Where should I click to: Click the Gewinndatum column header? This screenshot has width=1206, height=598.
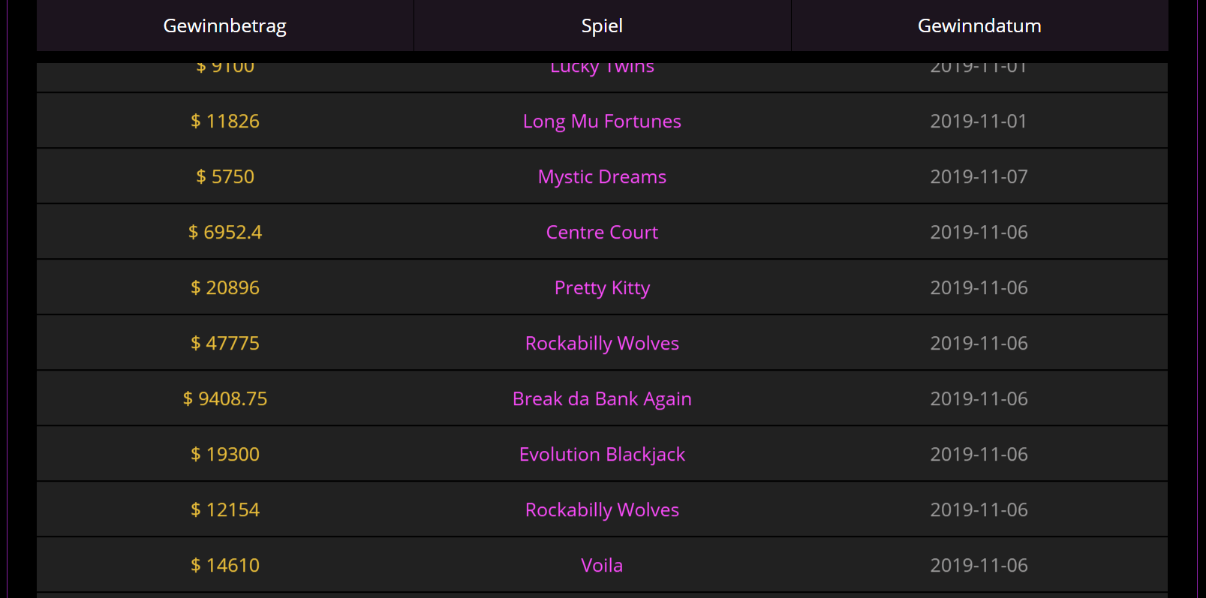coord(979,26)
